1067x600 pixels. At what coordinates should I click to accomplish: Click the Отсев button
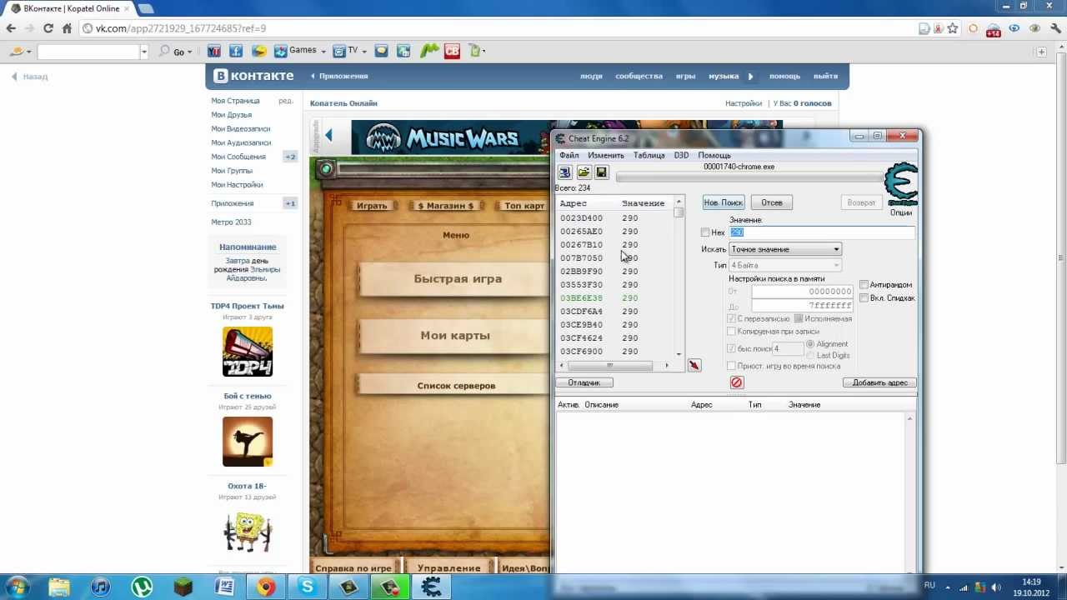771,202
